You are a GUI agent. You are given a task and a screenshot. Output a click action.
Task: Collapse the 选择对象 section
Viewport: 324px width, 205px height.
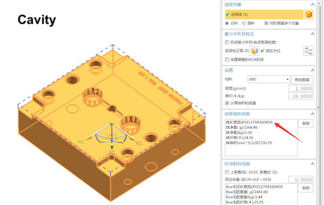(313, 4)
